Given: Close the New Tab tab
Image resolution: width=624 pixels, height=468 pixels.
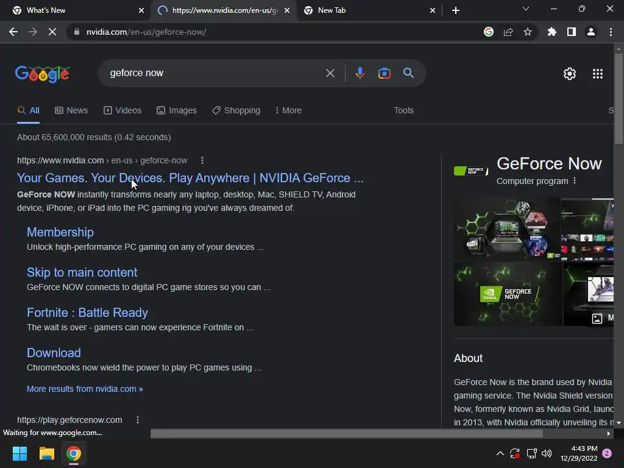Looking at the screenshot, I should tap(433, 10).
